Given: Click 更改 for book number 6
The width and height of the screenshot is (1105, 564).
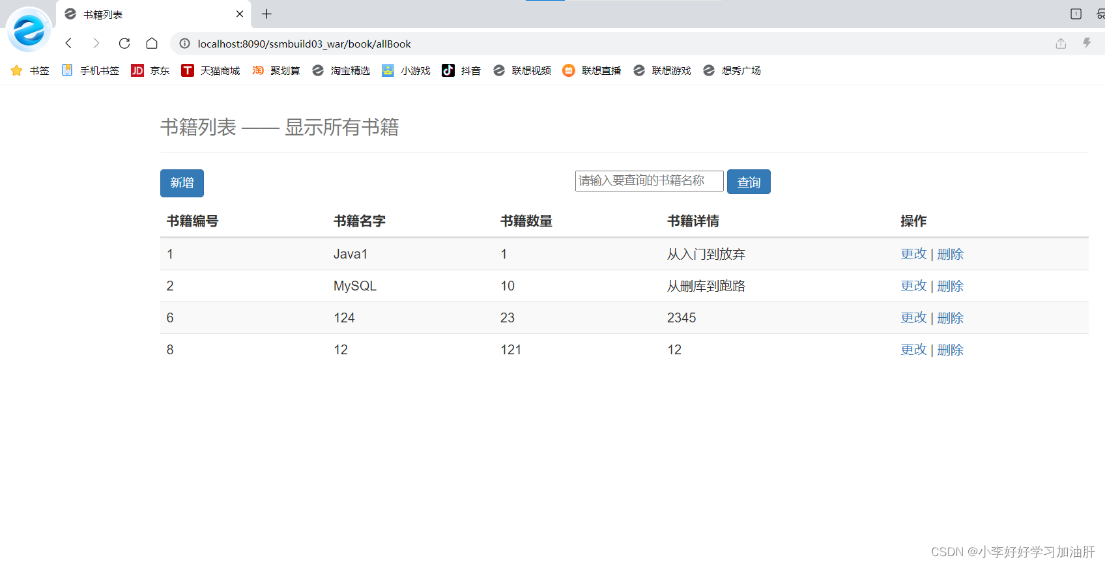Looking at the screenshot, I should [913, 318].
